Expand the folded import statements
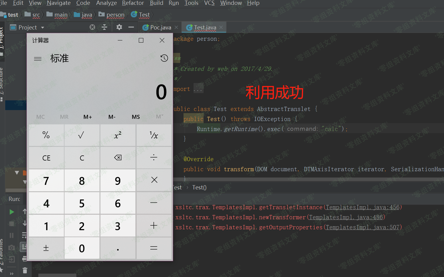444x277 pixels. tap(198, 89)
